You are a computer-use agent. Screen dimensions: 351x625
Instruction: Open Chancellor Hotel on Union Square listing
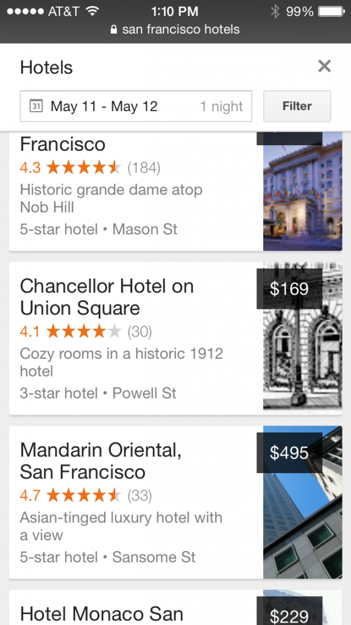click(175, 338)
